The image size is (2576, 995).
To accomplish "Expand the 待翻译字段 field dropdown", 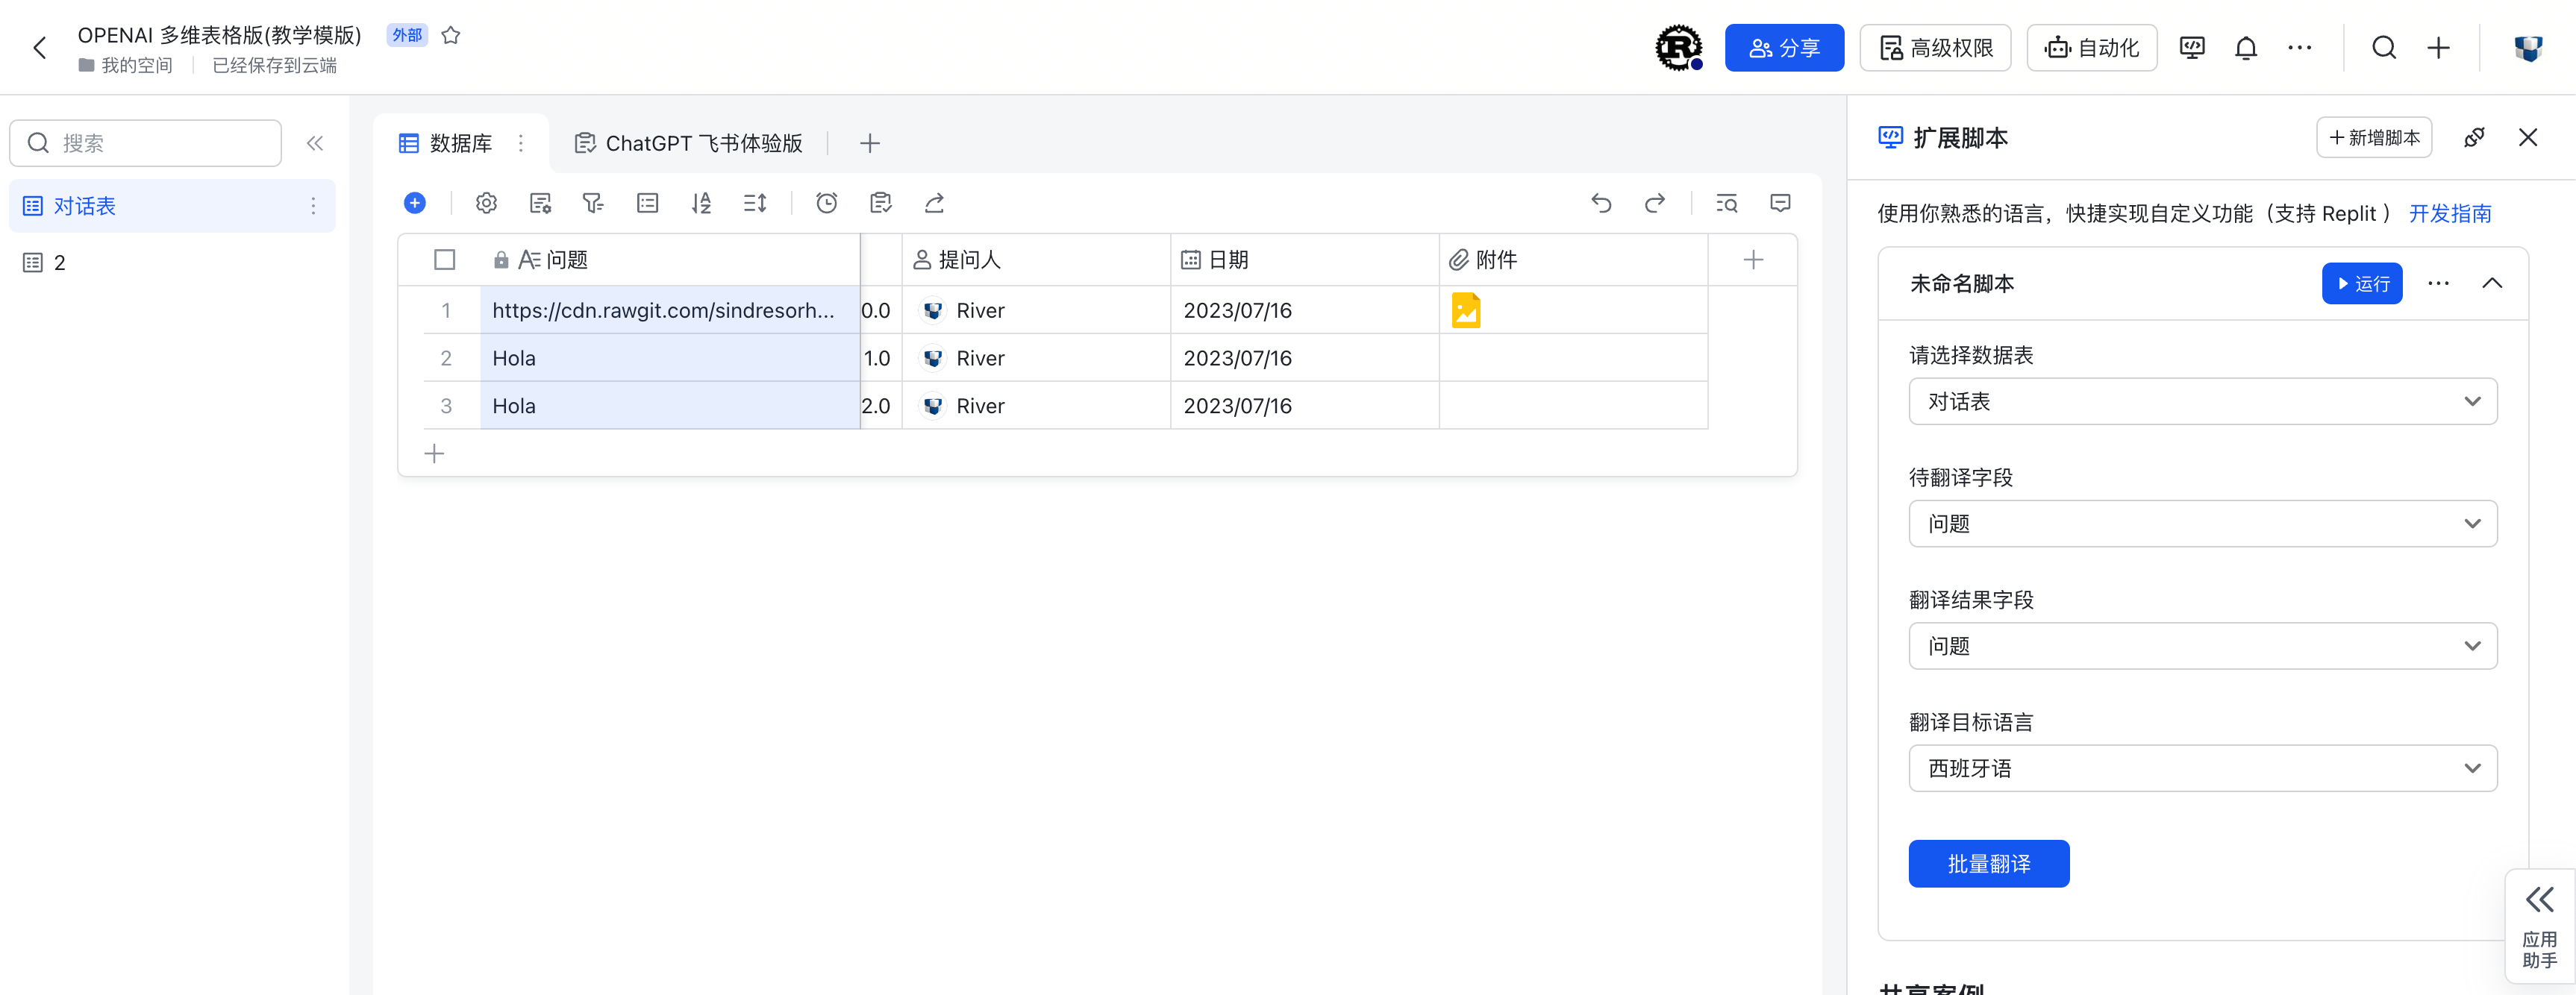I will click(2202, 523).
